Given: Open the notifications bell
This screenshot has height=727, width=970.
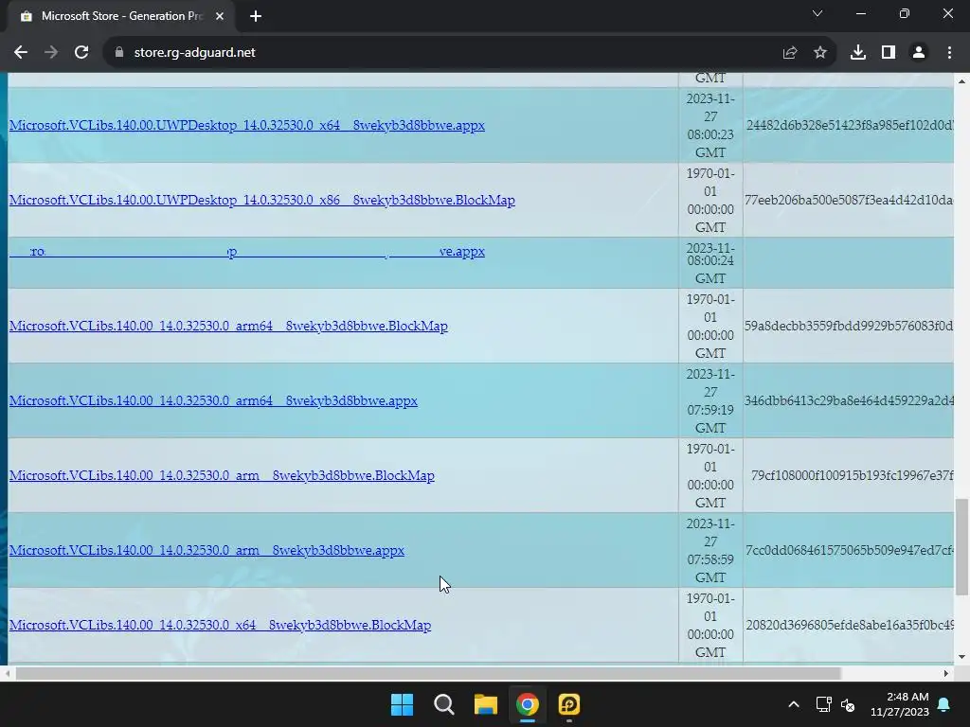Looking at the screenshot, I should pos(944,704).
